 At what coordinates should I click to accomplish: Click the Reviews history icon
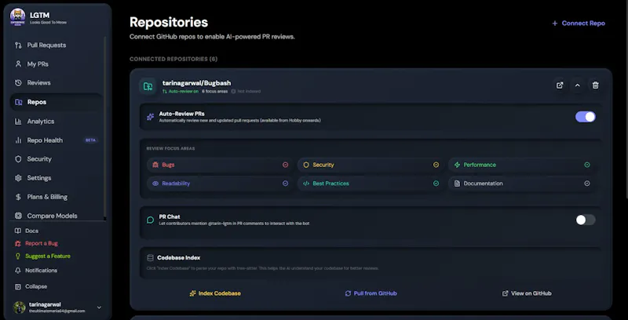pos(18,83)
